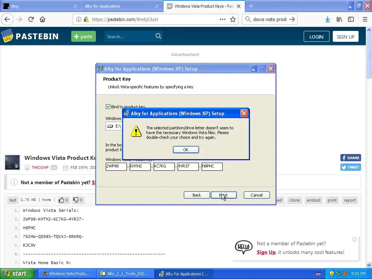Close the warning message dialog
Image resolution: width=372 pixels, height=279 pixels.
[x=244, y=113]
